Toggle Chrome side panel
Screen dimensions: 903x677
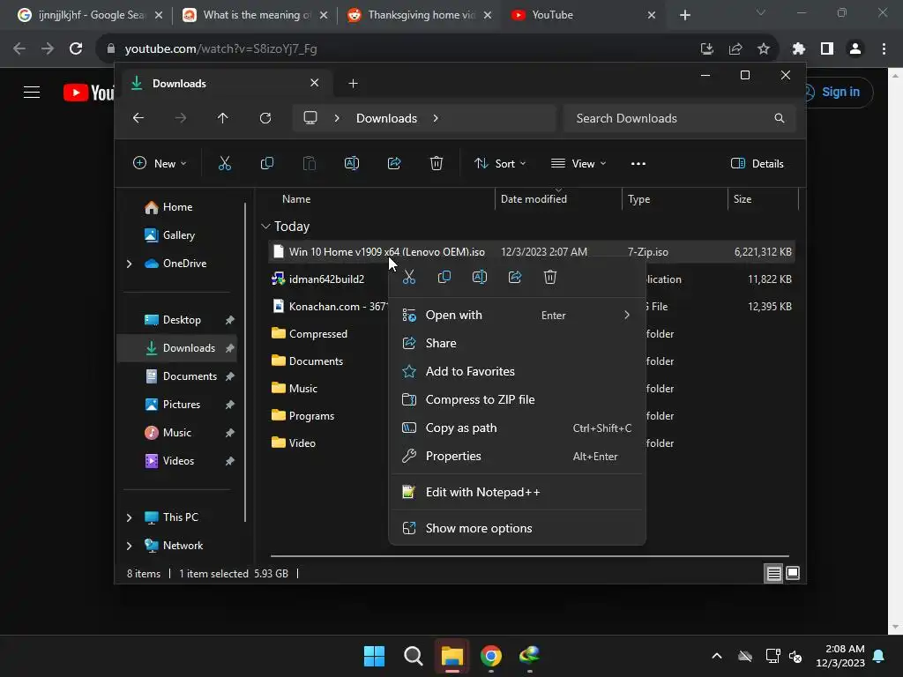[827, 49]
